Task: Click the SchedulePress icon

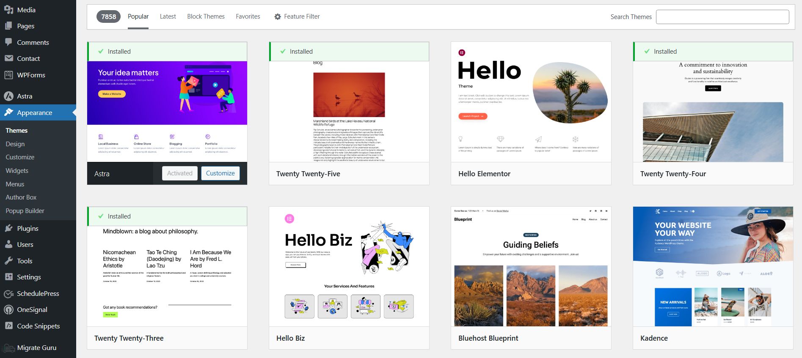Action: pos(8,293)
